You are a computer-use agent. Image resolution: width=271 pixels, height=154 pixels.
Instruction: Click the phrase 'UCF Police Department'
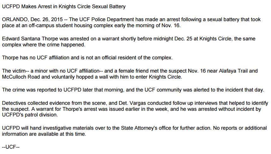108,20
